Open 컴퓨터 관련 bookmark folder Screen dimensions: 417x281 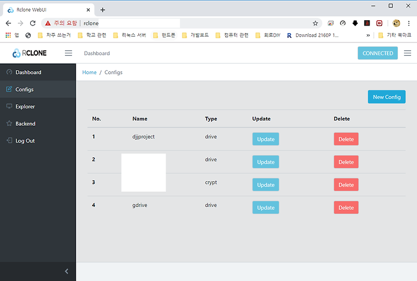coord(232,35)
